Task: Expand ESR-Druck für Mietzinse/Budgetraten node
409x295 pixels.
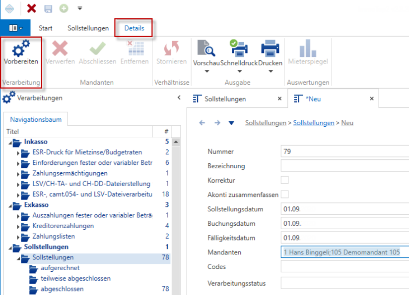Action: (x=18, y=153)
